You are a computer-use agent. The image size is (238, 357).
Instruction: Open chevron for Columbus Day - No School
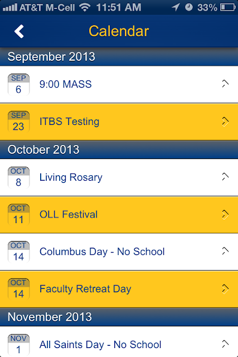(225, 251)
